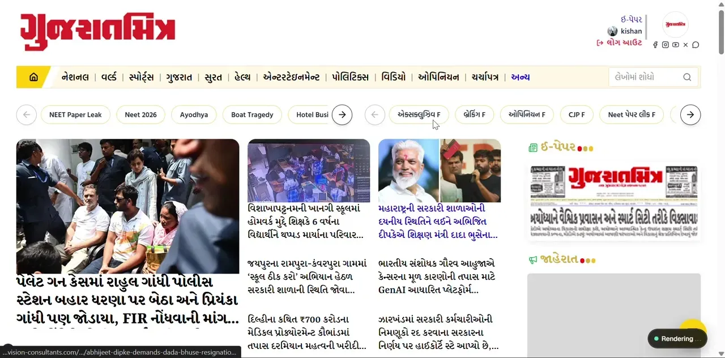
Task: Open the વર્લ્ડ menu
Action: (109, 77)
